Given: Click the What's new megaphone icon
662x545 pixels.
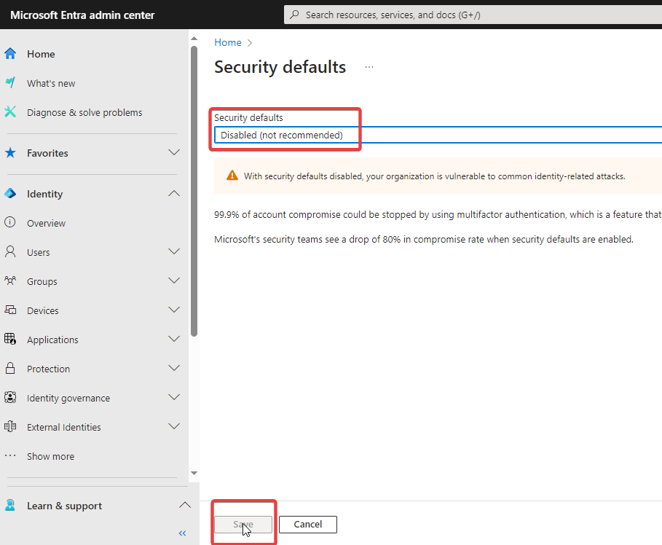Looking at the screenshot, I should tap(10, 83).
